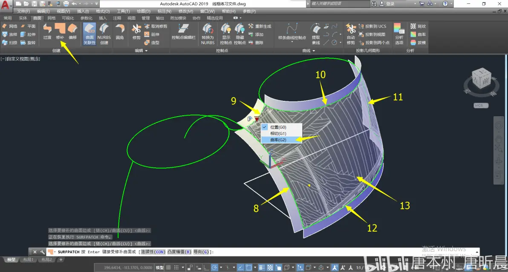Image resolution: width=508 pixels, height=272 pixels.
Task: Add new layout with plus button
Action: (61, 259)
